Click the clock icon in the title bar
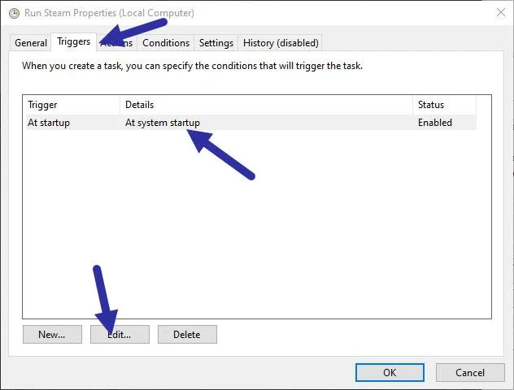The image size is (514, 390). 14,14
